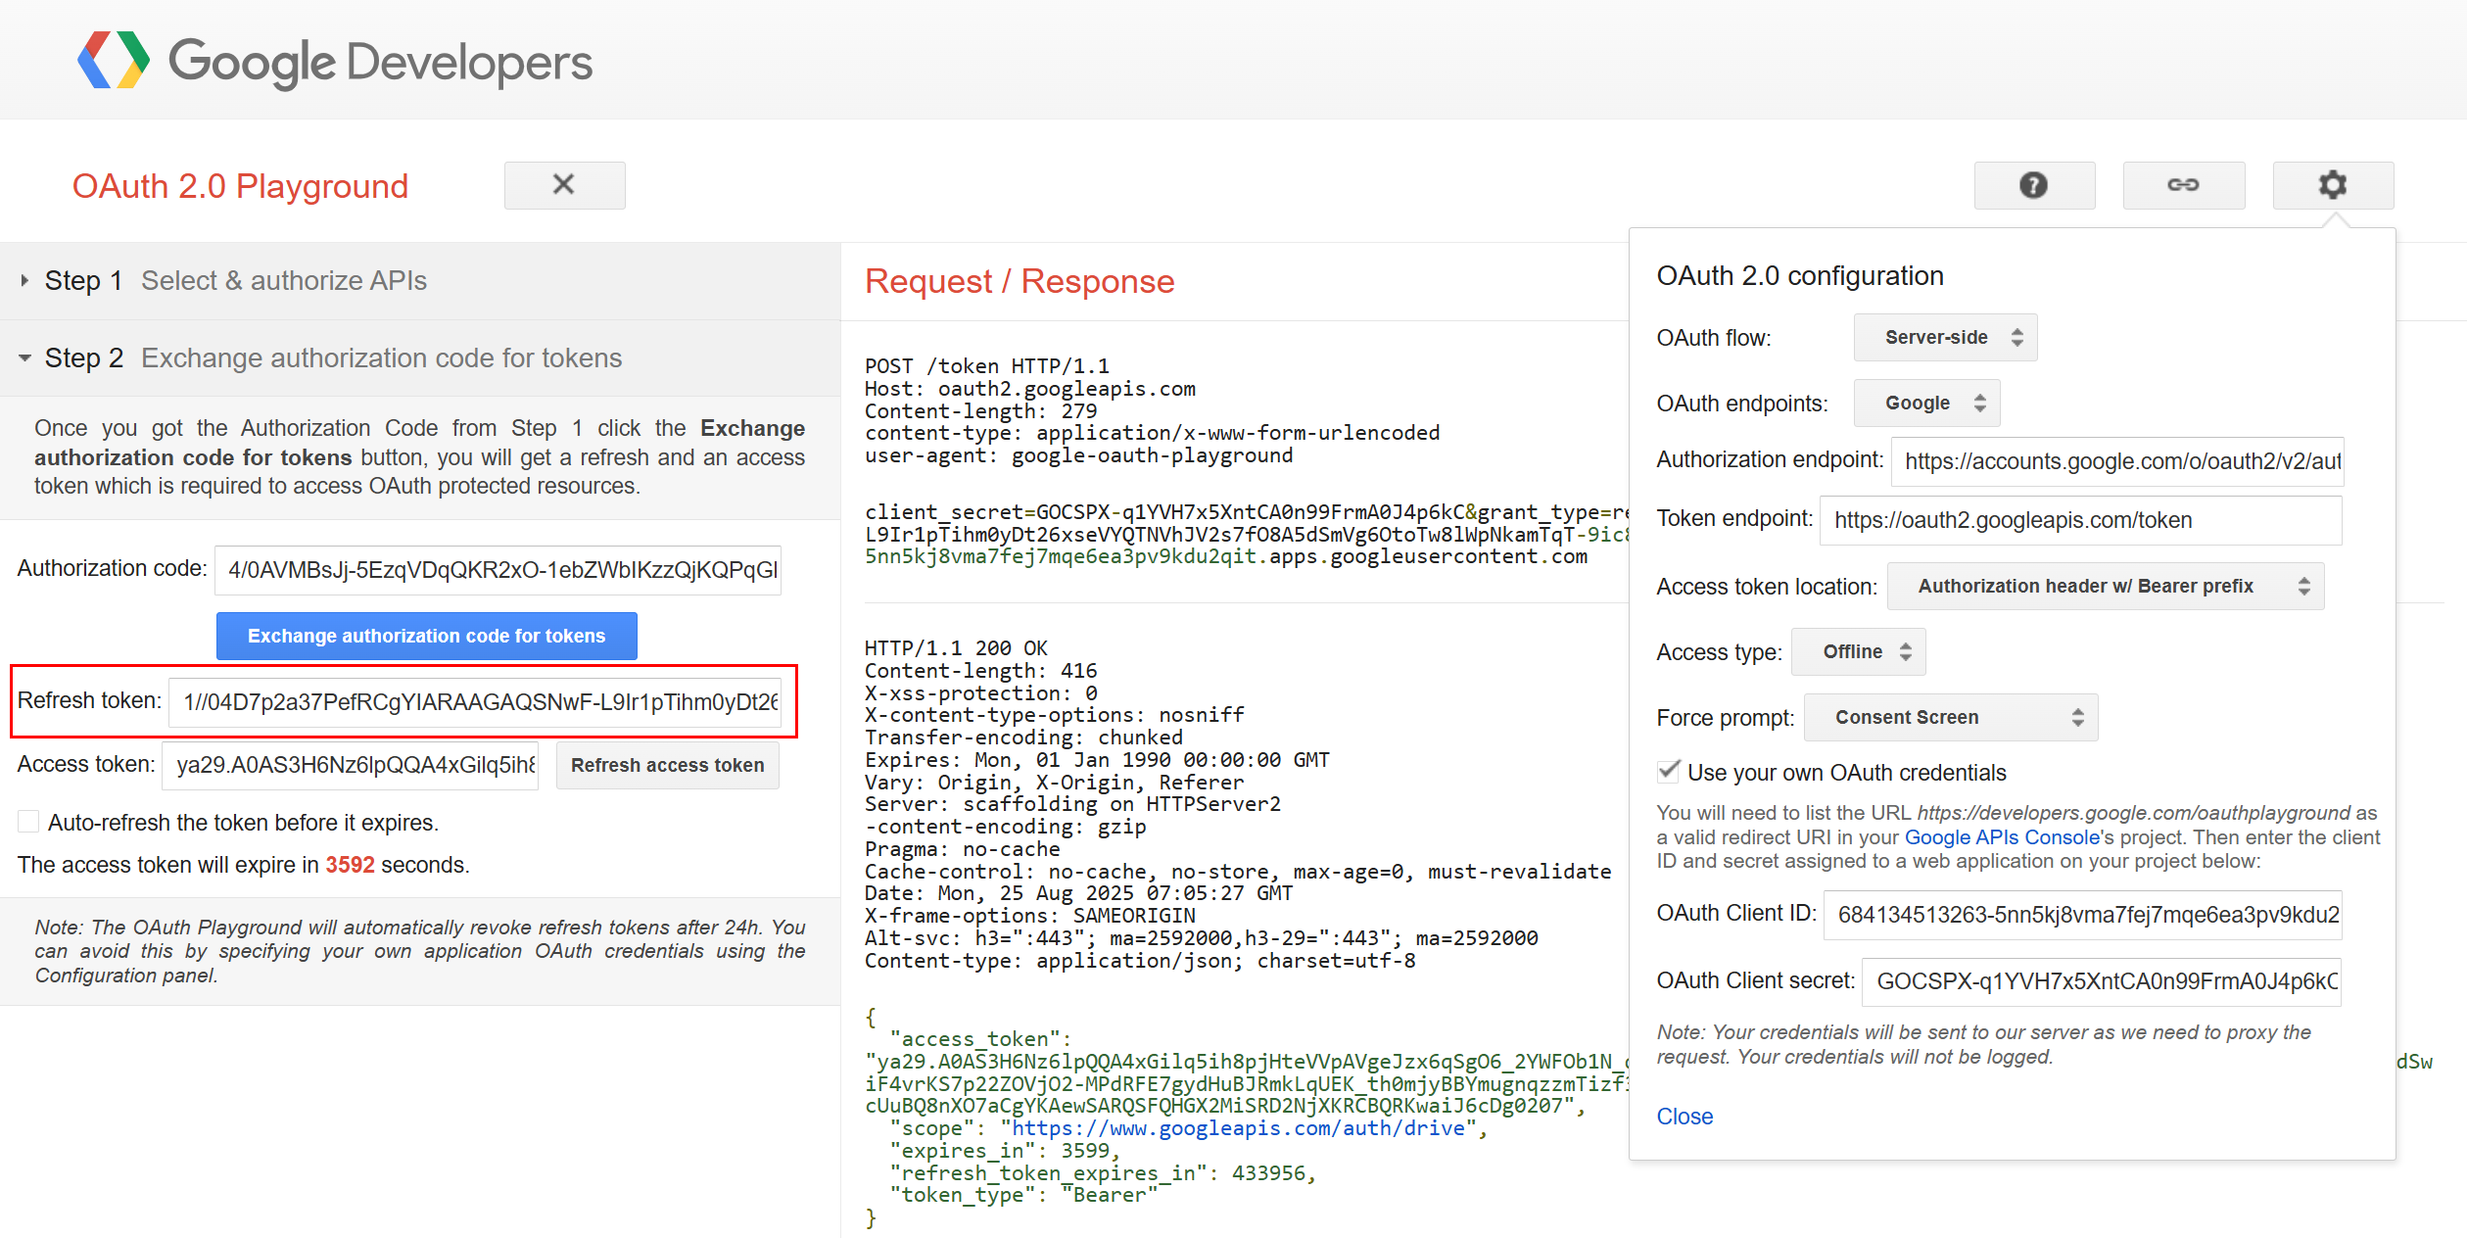The width and height of the screenshot is (2467, 1238).
Task: Open Force prompt Consent Screen dropdown
Action: 1949,718
